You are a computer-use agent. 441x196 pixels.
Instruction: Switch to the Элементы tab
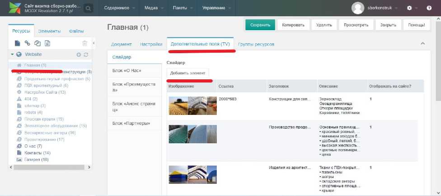tap(49, 31)
